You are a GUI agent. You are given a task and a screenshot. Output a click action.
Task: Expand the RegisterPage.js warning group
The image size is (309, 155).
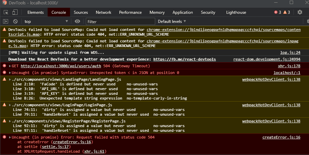click(x=10, y=121)
